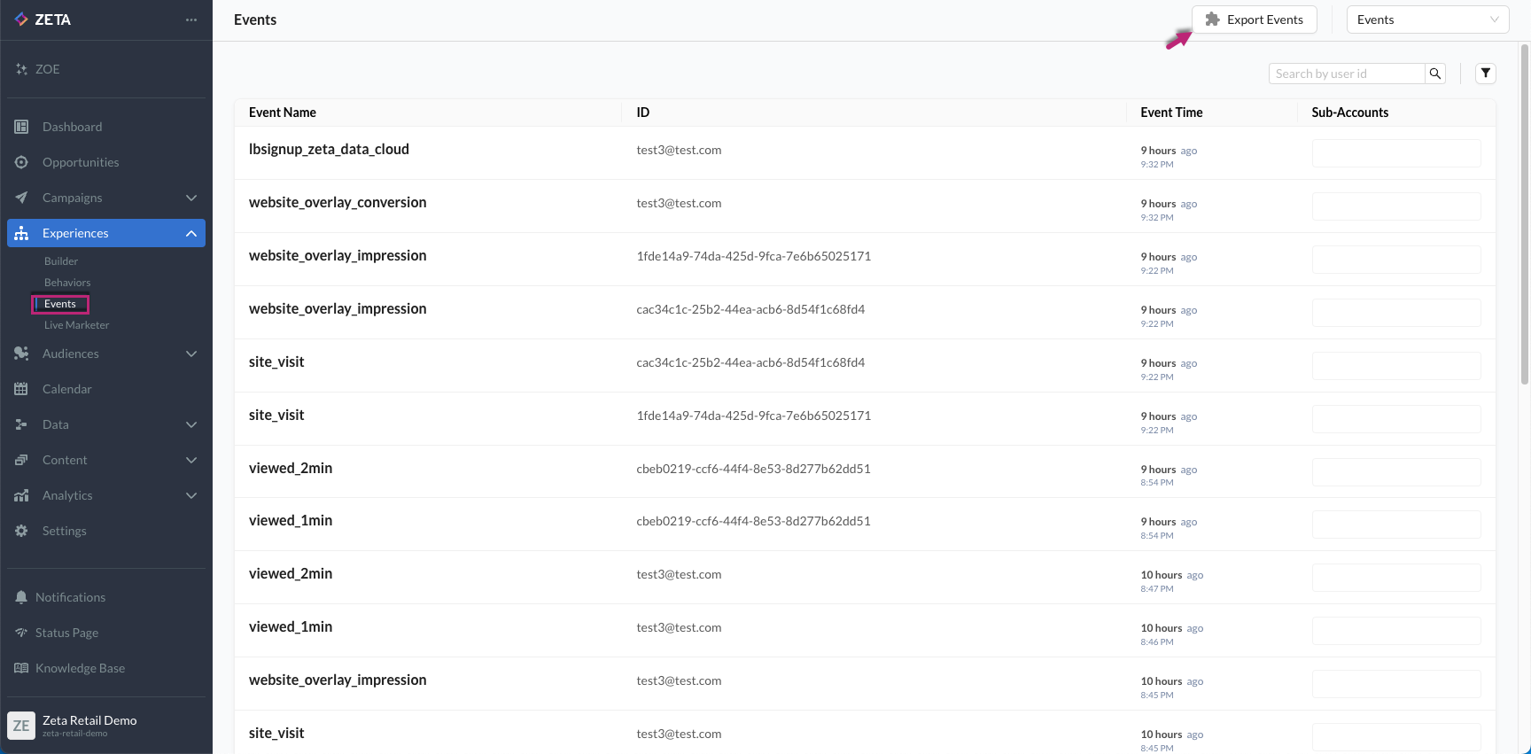Click the Dashboard sidebar icon
This screenshot has height=754, width=1531.
pos(21,127)
